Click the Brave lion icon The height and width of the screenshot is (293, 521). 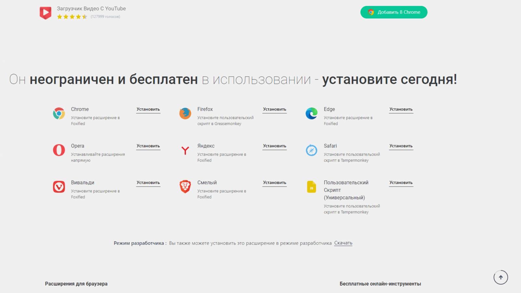click(x=185, y=187)
